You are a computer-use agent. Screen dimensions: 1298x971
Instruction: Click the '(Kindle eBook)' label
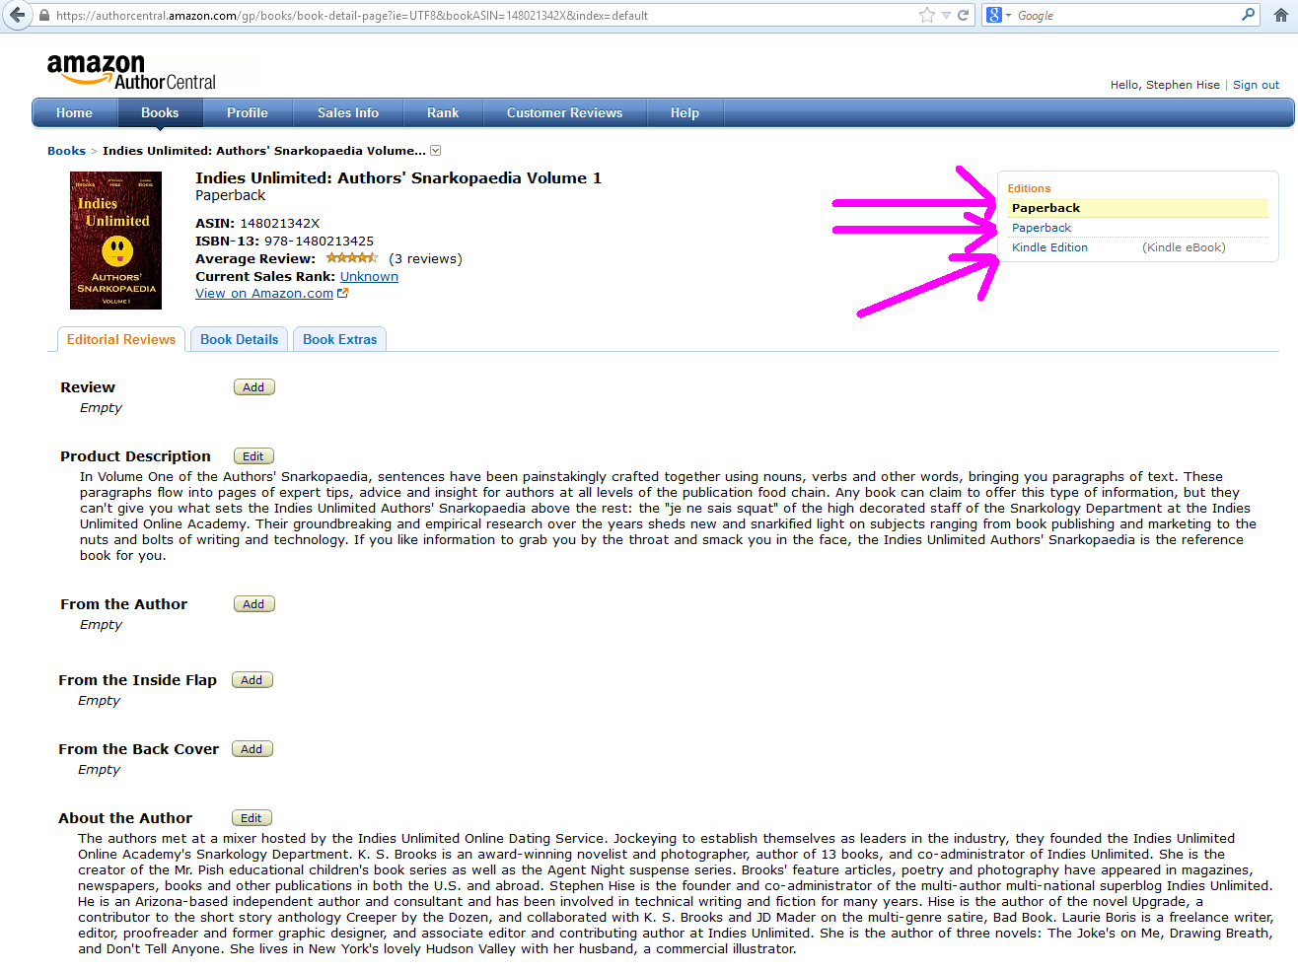point(1184,247)
